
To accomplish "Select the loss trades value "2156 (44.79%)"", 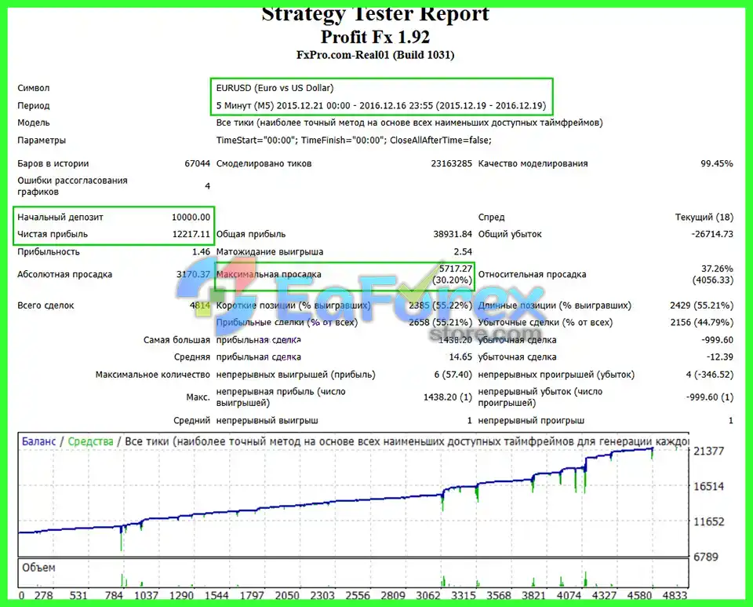I will 702,323.
